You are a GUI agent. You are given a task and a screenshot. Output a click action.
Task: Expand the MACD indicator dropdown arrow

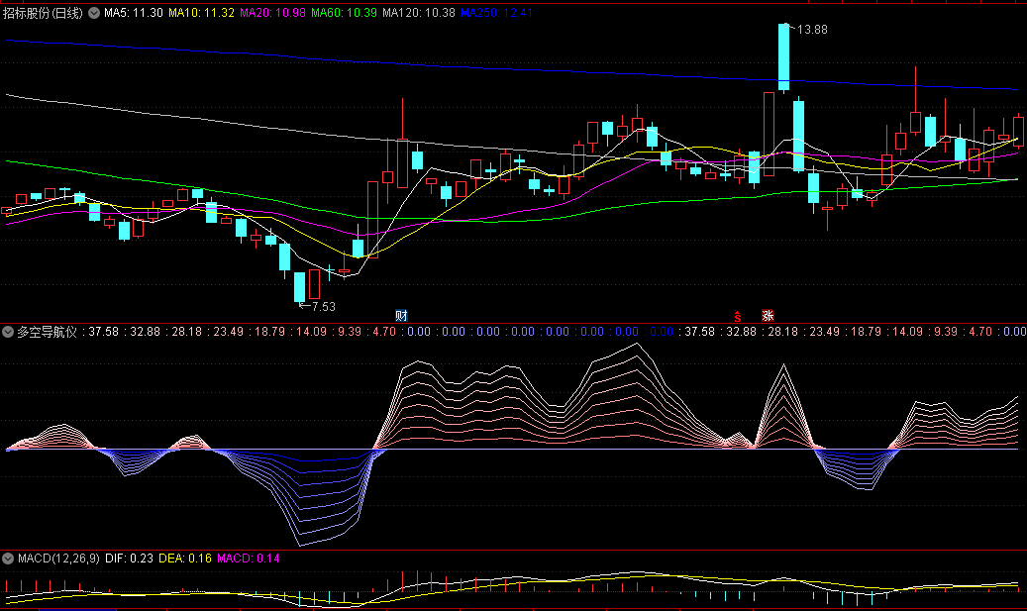pyautogui.click(x=8, y=559)
